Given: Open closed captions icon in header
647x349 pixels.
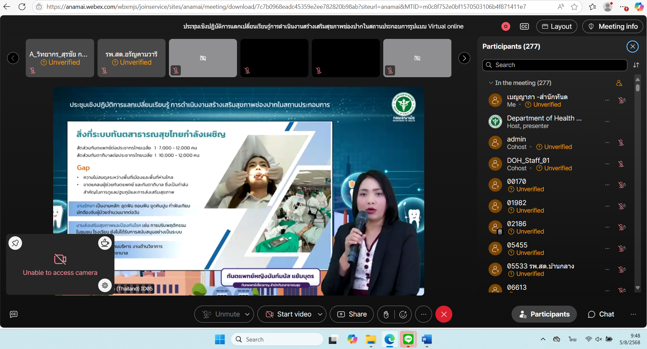Looking at the screenshot, I should point(524,26).
